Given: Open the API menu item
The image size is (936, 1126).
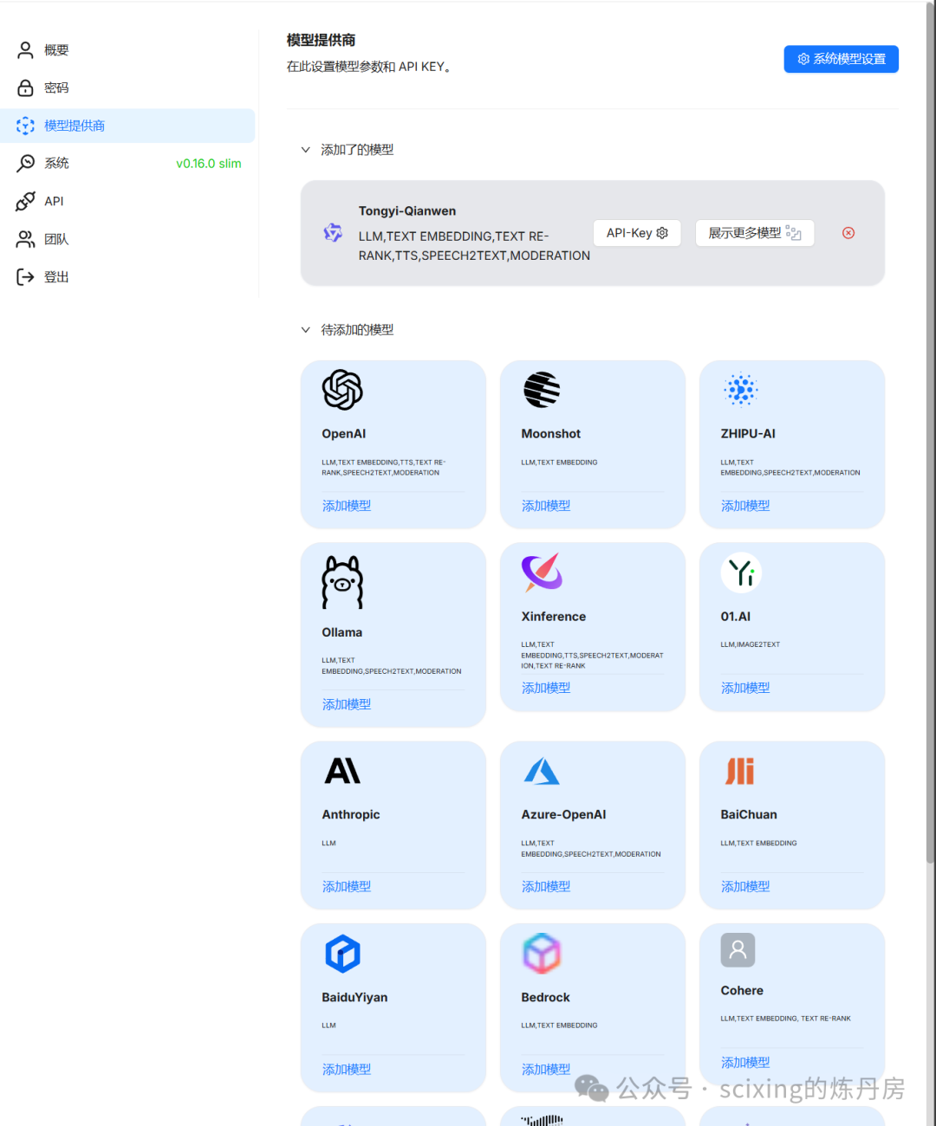Looking at the screenshot, I should 127,201.
